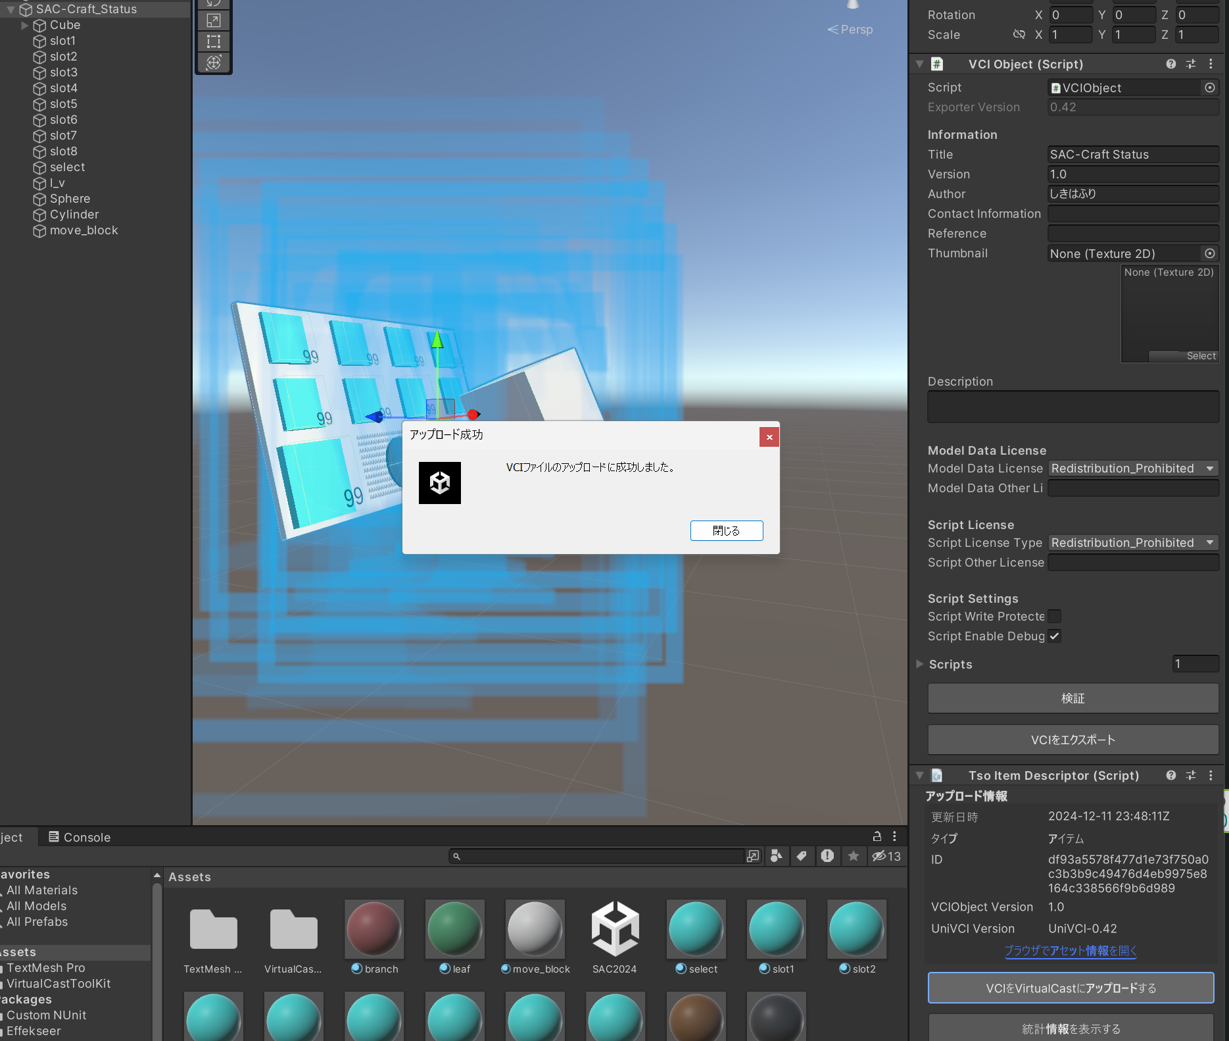Open the search window icon beside search field
Screen dimensions: 1229x1041
tap(753, 855)
